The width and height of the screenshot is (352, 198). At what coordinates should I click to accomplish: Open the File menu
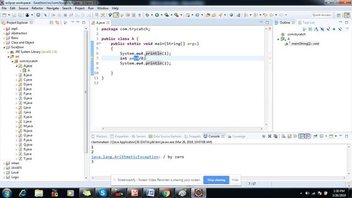(x=4, y=8)
